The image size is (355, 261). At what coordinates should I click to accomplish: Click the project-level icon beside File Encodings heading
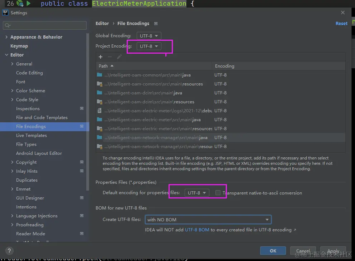pyautogui.click(x=156, y=24)
